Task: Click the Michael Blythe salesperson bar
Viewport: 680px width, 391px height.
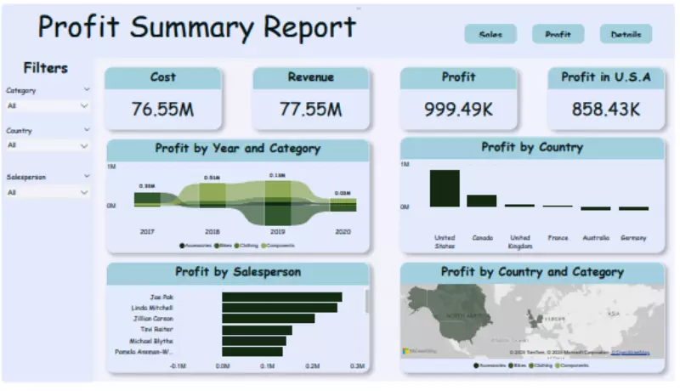Action: point(254,341)
